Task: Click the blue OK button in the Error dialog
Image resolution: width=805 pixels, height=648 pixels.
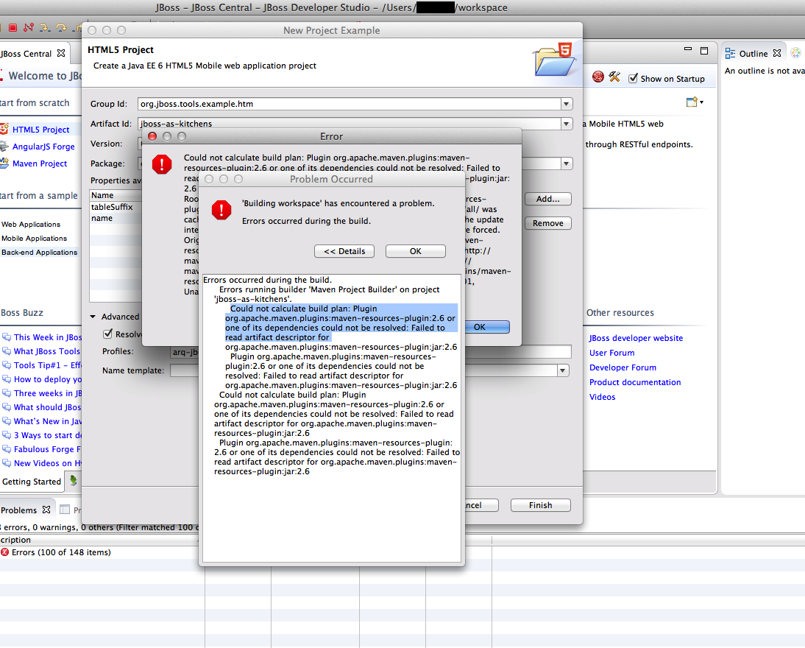Action: click(486, 327)
